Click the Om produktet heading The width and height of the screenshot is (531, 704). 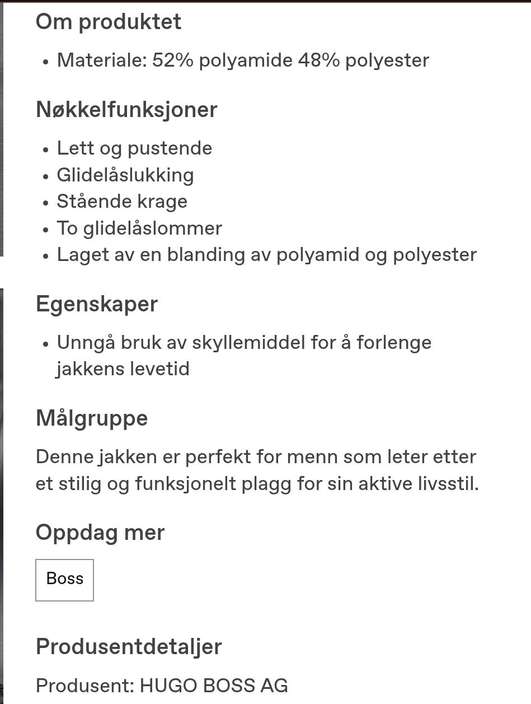[108, 22]
